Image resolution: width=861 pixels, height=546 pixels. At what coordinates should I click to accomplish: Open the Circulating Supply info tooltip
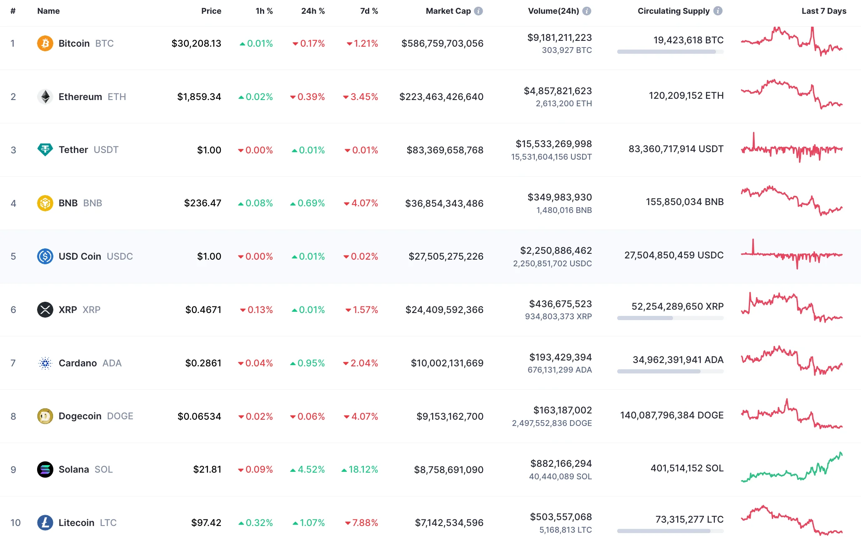click(718, 11)
